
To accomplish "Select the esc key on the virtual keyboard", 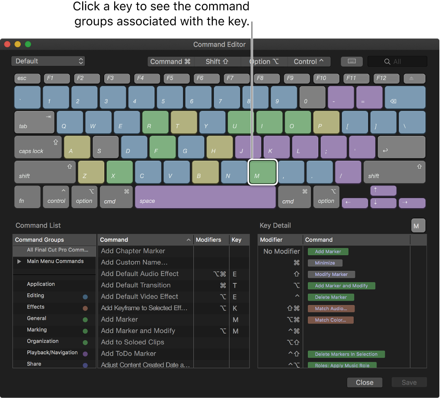I will pos(27,78).
